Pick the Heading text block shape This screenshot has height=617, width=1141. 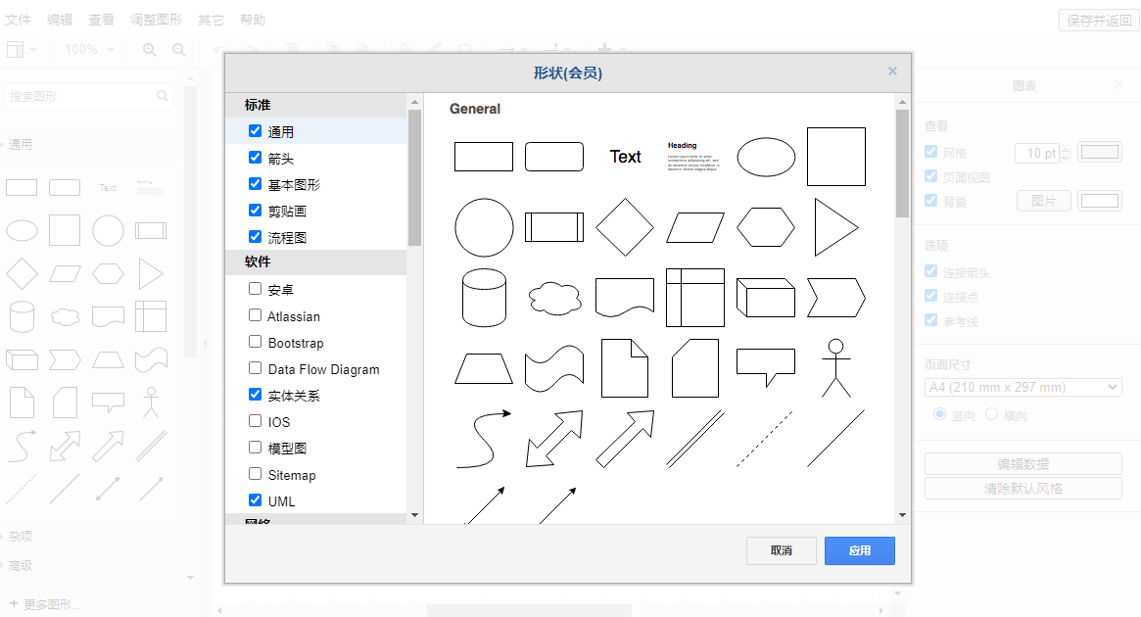click(693, 157)
